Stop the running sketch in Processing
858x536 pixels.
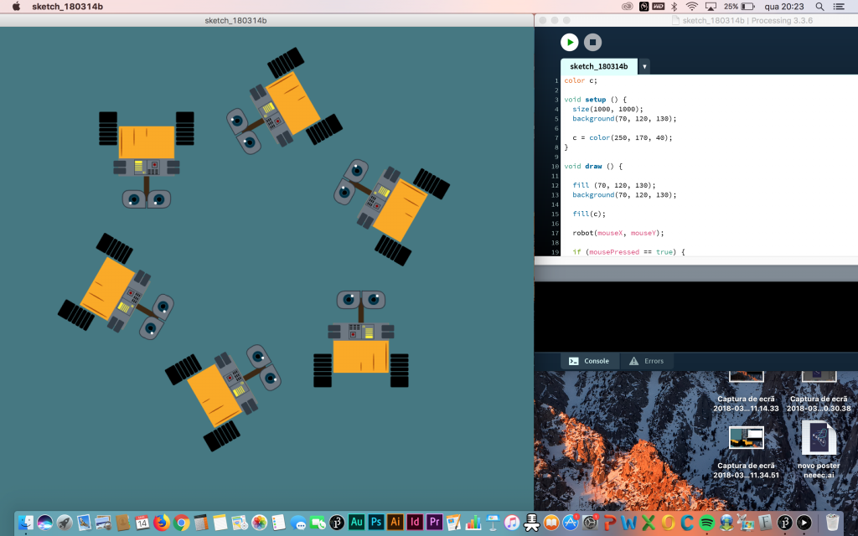592,42
